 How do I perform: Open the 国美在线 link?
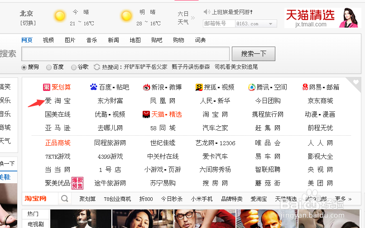(x=58, y=114)
